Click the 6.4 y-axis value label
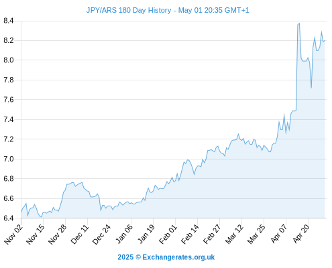 pos(9,218)
